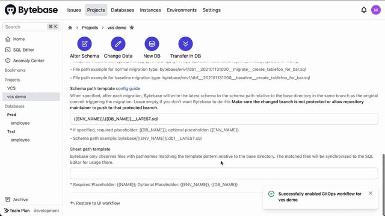Click the New DB database icon

[x=152, y=44]
